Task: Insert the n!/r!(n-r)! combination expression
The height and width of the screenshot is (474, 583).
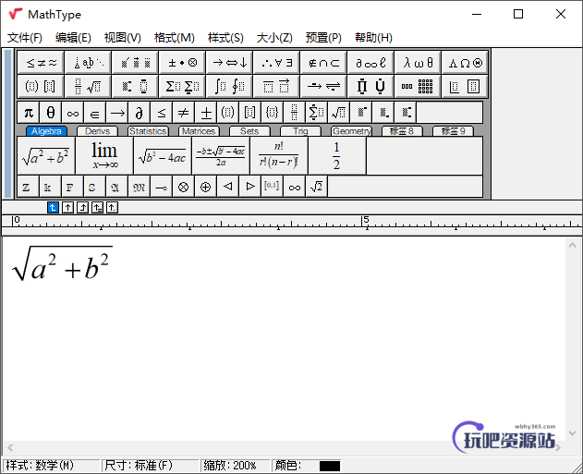Action: tap(279, 155)
